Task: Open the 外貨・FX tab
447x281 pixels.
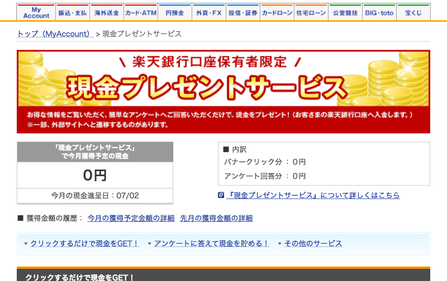Action: (208, 13)
